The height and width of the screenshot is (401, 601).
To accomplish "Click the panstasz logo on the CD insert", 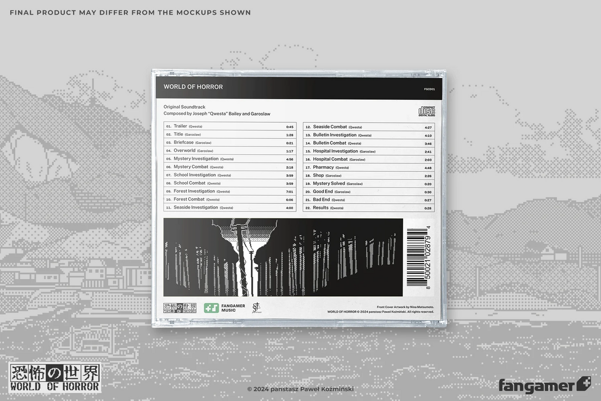I will (257, 308).
